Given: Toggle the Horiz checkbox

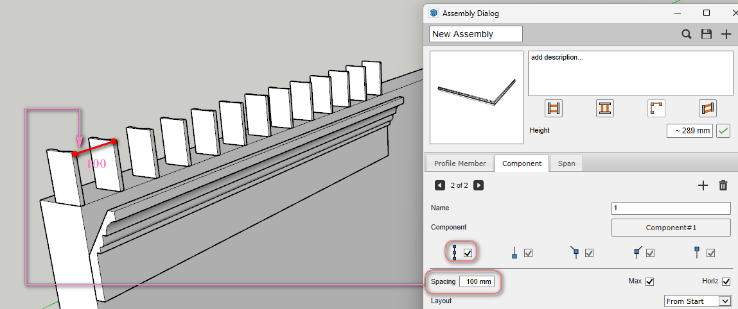Looking at the screenshot, I should click(x=726, y=281).
